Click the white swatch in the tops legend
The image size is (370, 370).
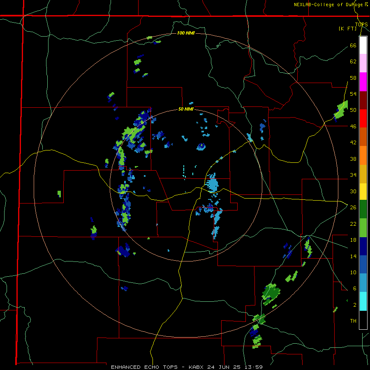(x=363, y=45)
